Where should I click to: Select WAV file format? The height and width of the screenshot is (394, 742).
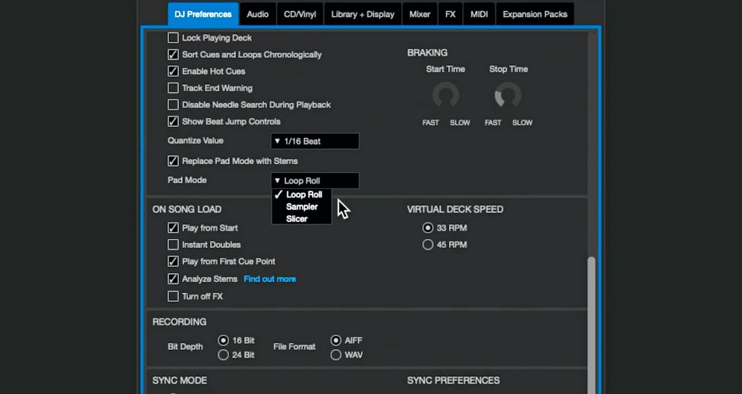(x=336, y=355)
